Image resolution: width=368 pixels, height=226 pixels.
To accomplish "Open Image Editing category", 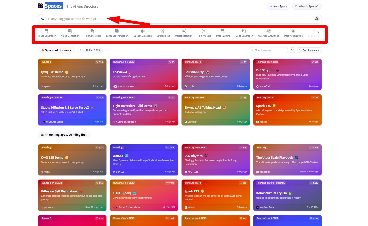I will pyautogui.click(x=223, y=33).
